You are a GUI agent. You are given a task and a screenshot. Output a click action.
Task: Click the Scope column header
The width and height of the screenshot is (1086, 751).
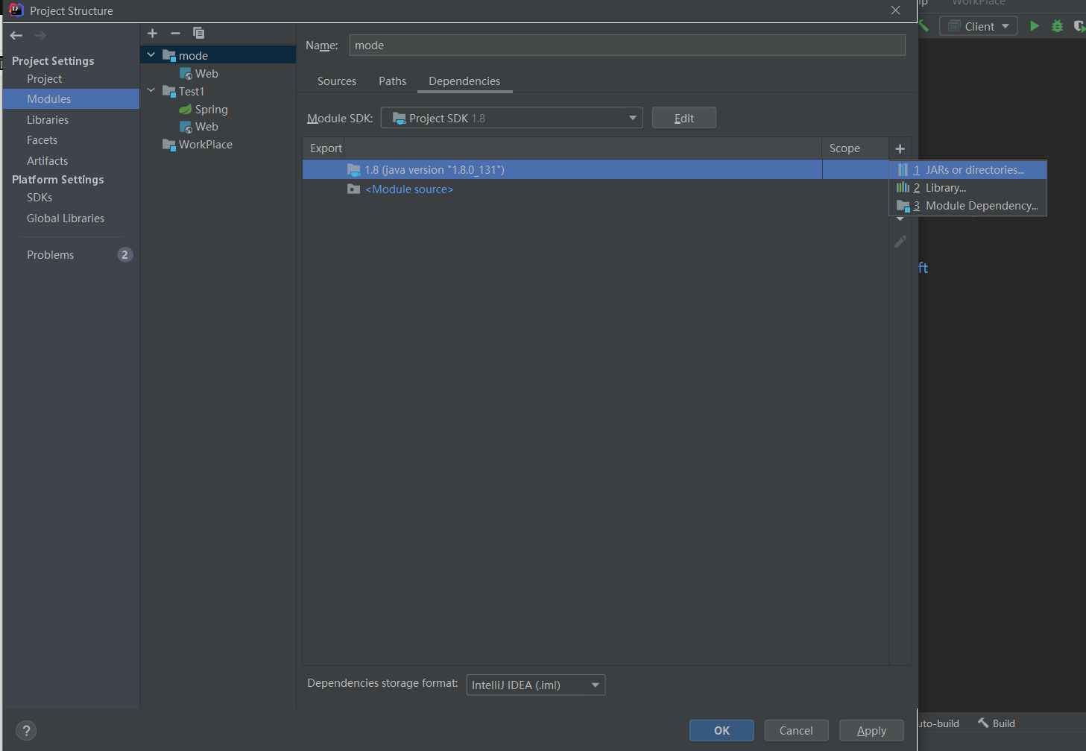pos(845,148)
